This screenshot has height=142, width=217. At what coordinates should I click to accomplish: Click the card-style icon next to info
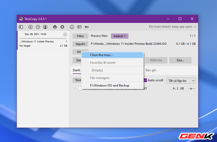click(79, 27)
